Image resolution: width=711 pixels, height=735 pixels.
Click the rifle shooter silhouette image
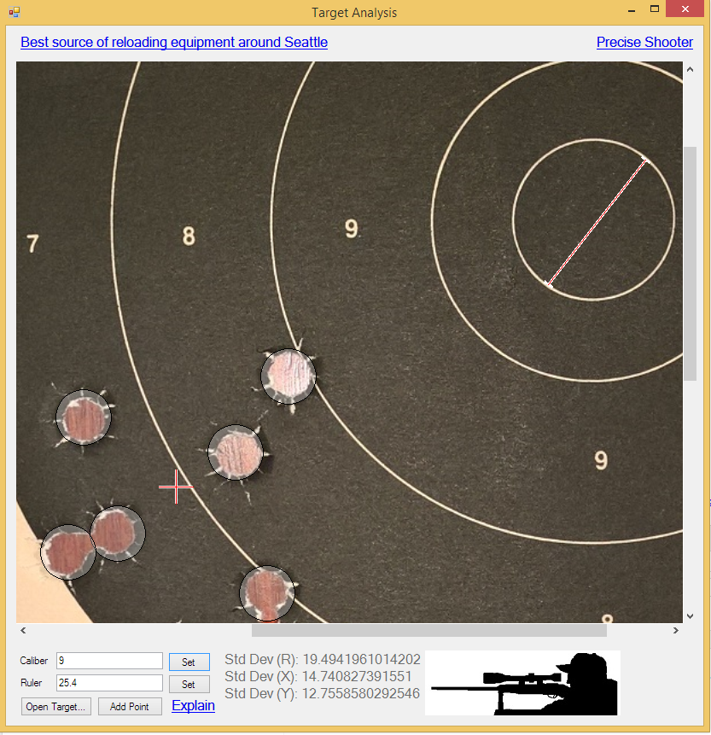click(522, 683)
